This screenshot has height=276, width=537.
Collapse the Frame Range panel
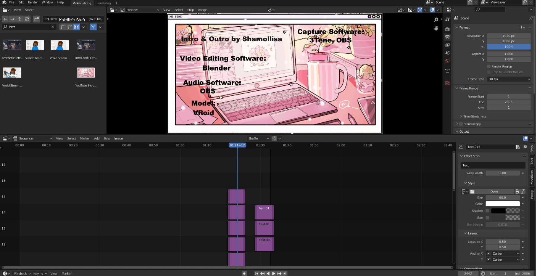457,88
